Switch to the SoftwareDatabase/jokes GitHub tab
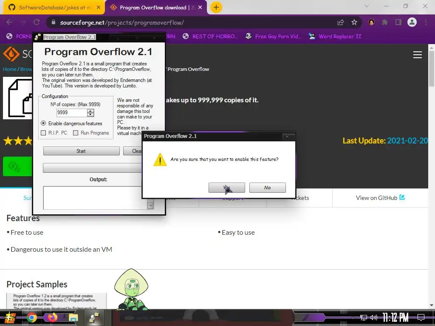Viewport: 435px width, 326px height. [x=54, y=8]
